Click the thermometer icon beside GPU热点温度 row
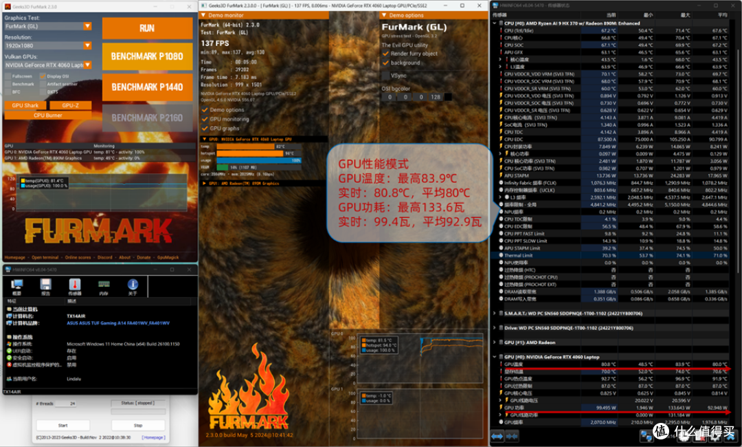Screen dimensions: 742x447 tap(502, 378)
